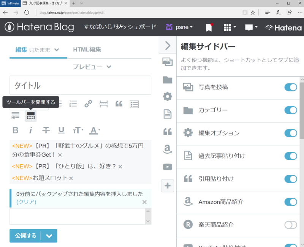Toggle the カテゴリー switch
This screenshot has height=247, width=304.
(291, 110)
